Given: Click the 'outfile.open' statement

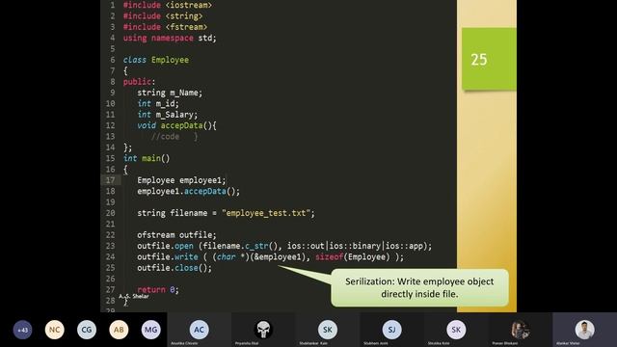Looking at the screenshot, I should [284, 246].
